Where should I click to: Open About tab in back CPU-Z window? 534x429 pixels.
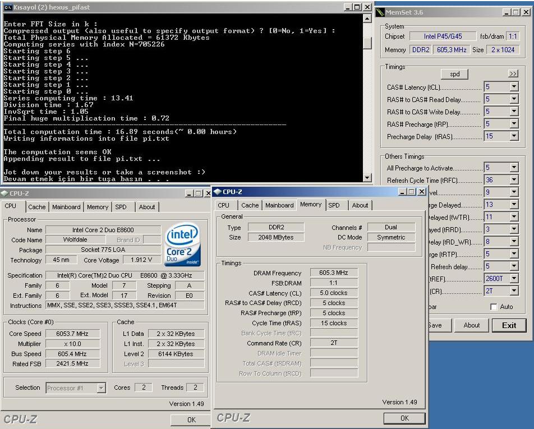pos(147,207)
